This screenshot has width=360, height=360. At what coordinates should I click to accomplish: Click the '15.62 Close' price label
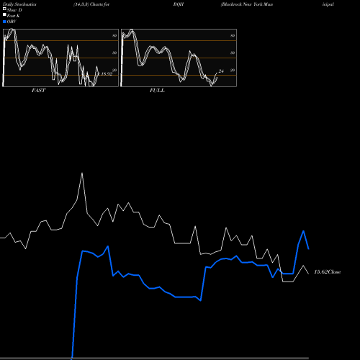(328, 272)
